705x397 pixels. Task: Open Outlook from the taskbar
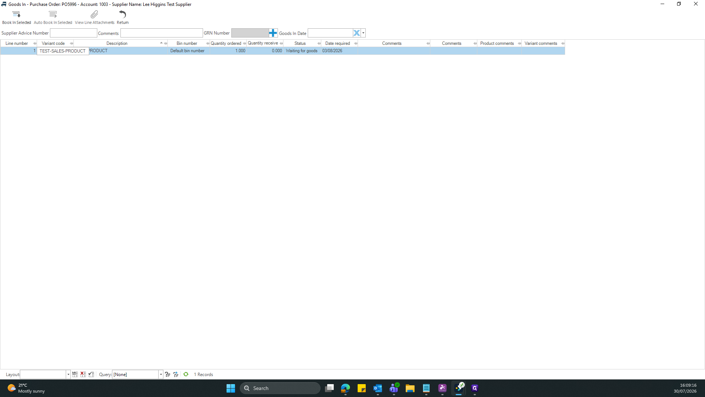(x=378, y=388)
